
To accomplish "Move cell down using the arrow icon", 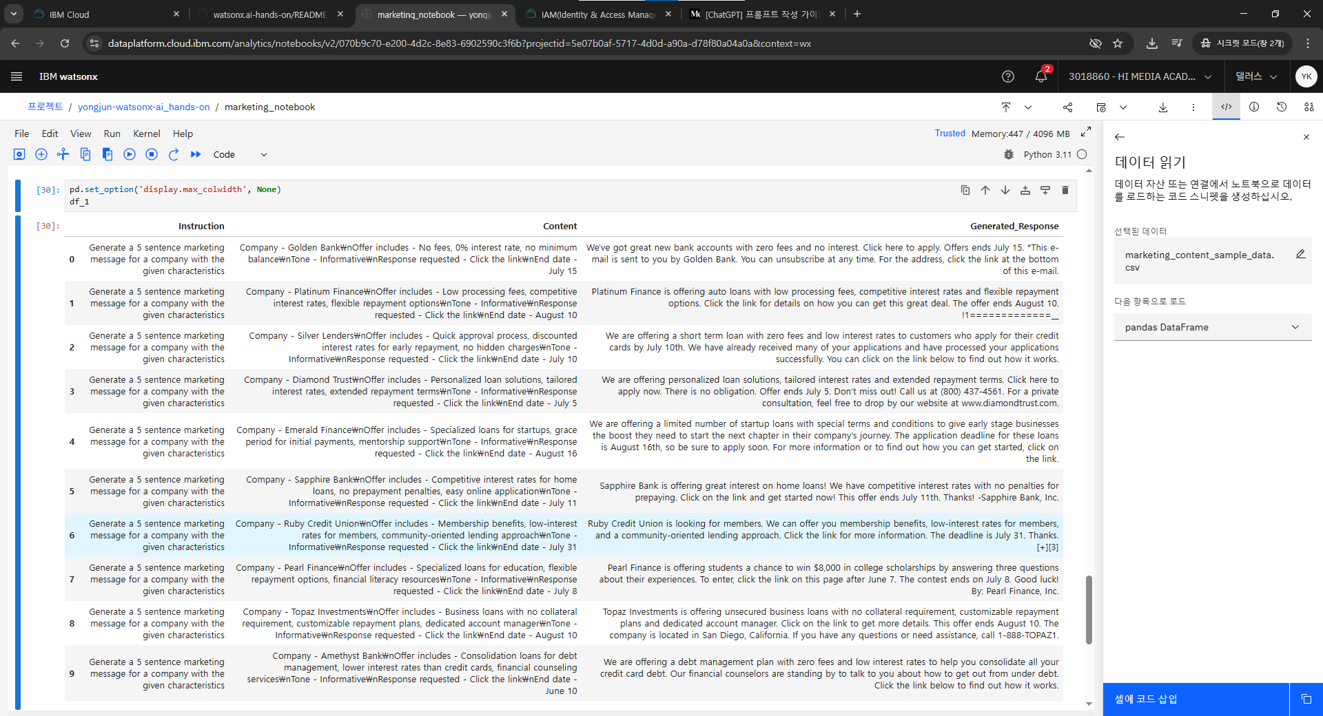I will [x=1005, y=190].
